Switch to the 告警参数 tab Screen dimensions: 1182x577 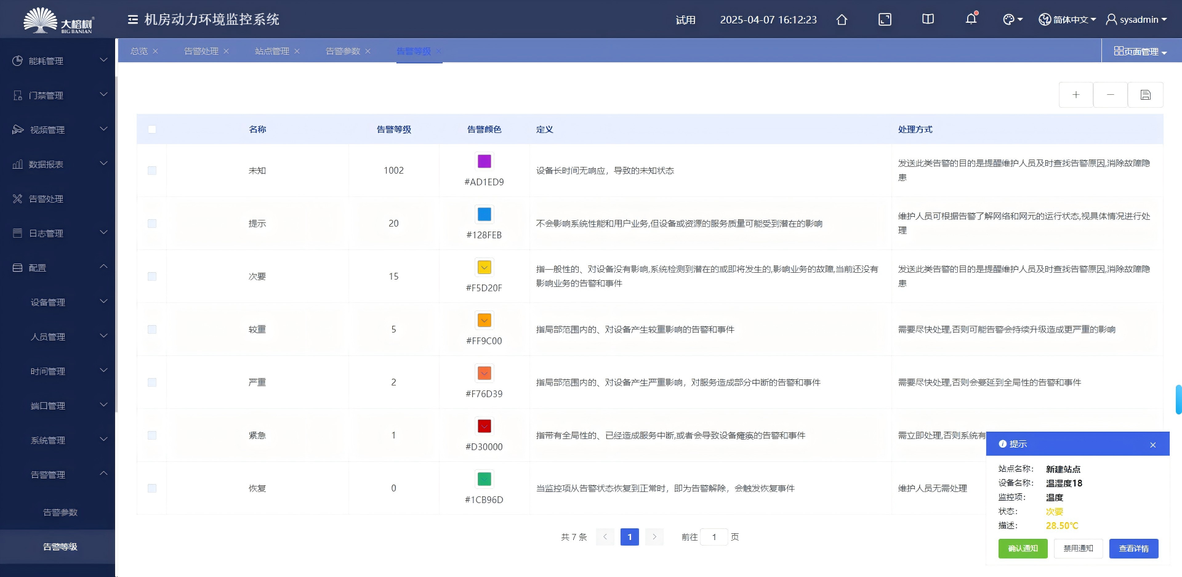point(343,51)
